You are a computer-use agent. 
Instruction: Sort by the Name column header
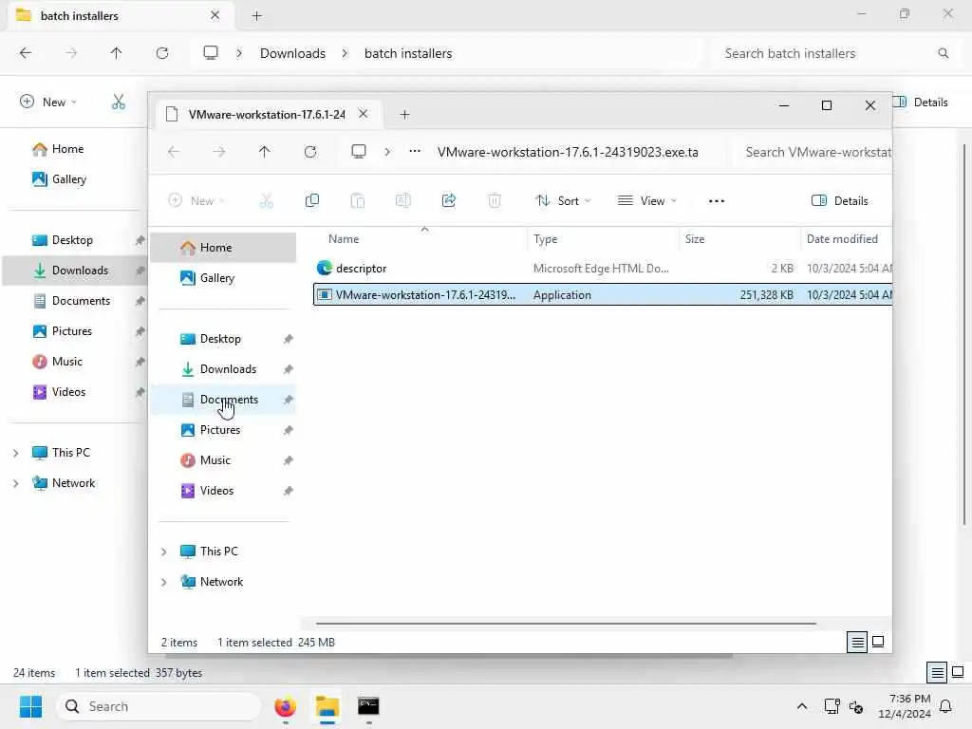pyautogui.click(x=344, y=239)
